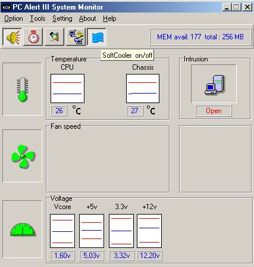
Task: Click the Vcore voltage graph
Action: coord(62,231)
